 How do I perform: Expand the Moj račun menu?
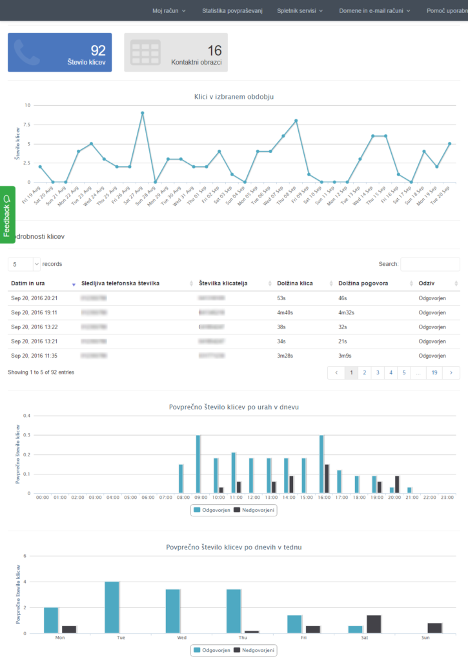click(x=168, y=11)
